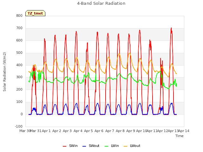Click the chart title 4-Band Solar Radiation
Image resolution: width=203 pixels, height=152 pixels.
click(x=101, y=3)
